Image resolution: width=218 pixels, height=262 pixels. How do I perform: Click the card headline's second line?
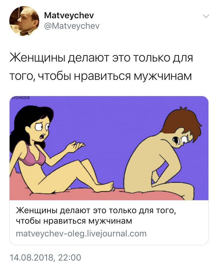74,221
